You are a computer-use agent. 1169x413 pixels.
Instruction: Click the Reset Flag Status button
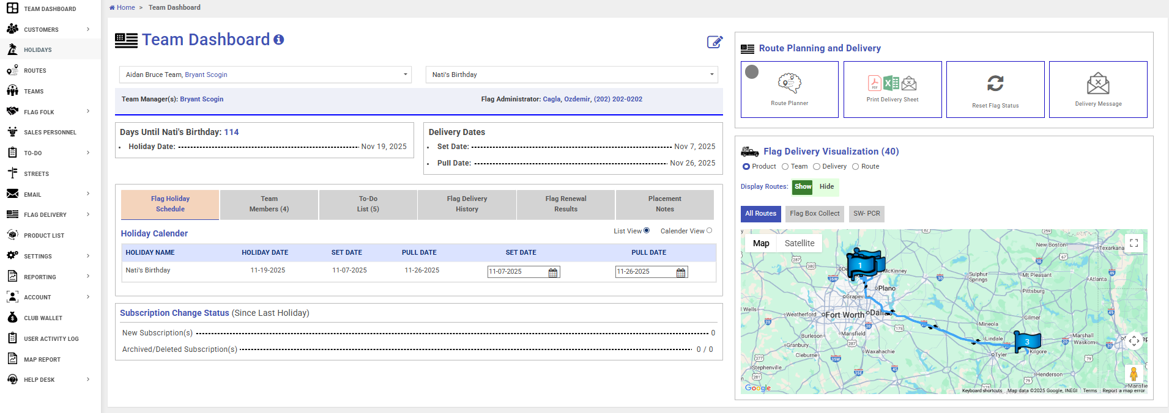(995, 89)
